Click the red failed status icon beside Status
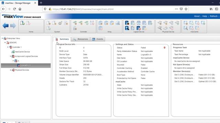The image size is (220, 123). [164, 47]
